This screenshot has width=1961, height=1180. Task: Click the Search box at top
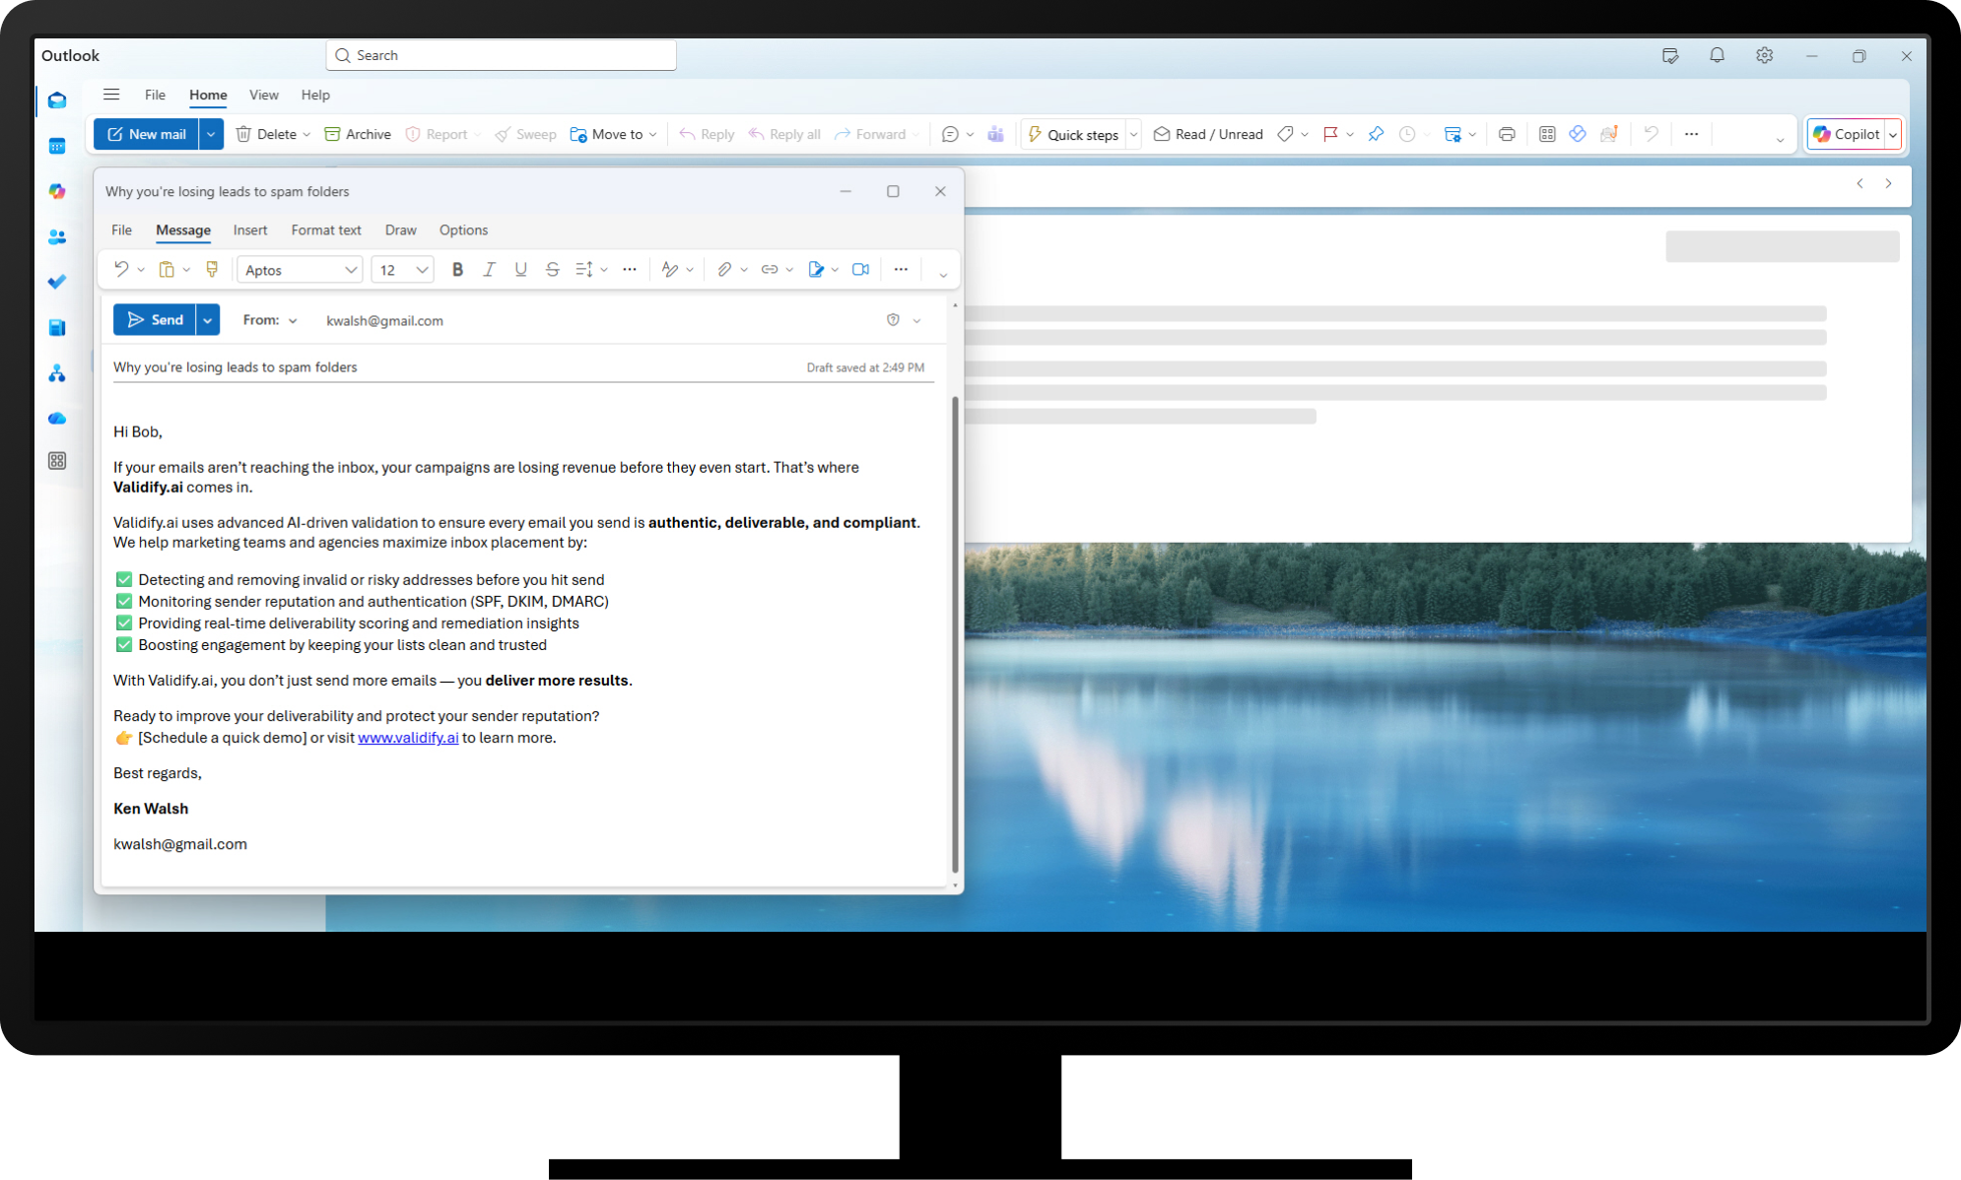tap(501, 55)
